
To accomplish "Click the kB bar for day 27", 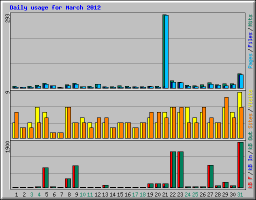I will (x=210, y=176).
